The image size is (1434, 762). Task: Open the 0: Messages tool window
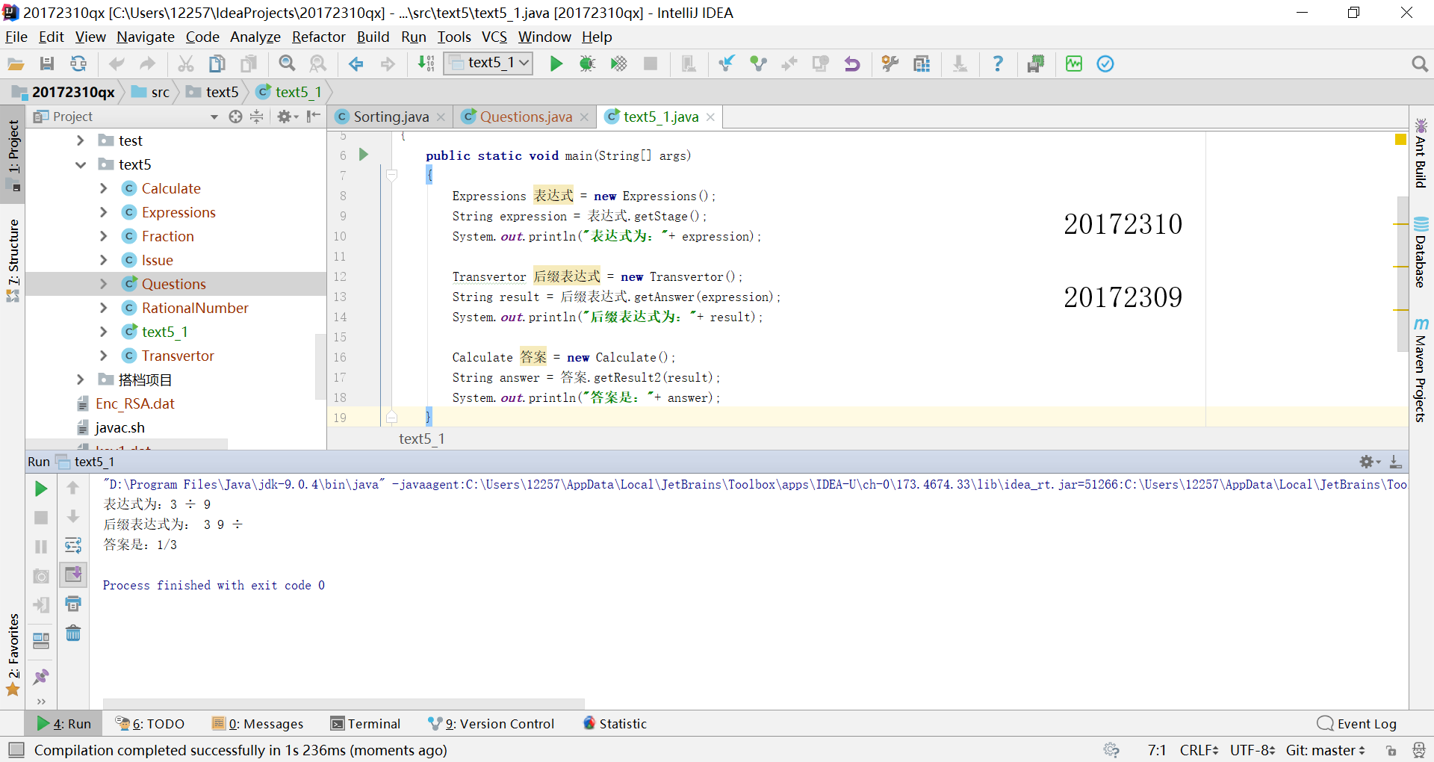258,723
